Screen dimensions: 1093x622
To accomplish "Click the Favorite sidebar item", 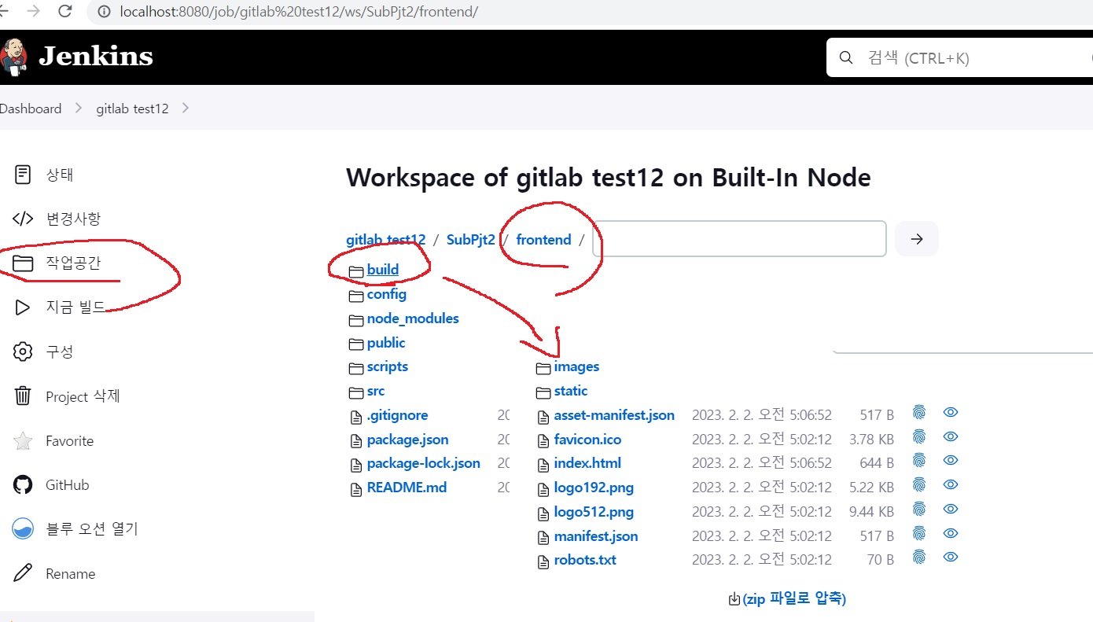I will [69, 441].
